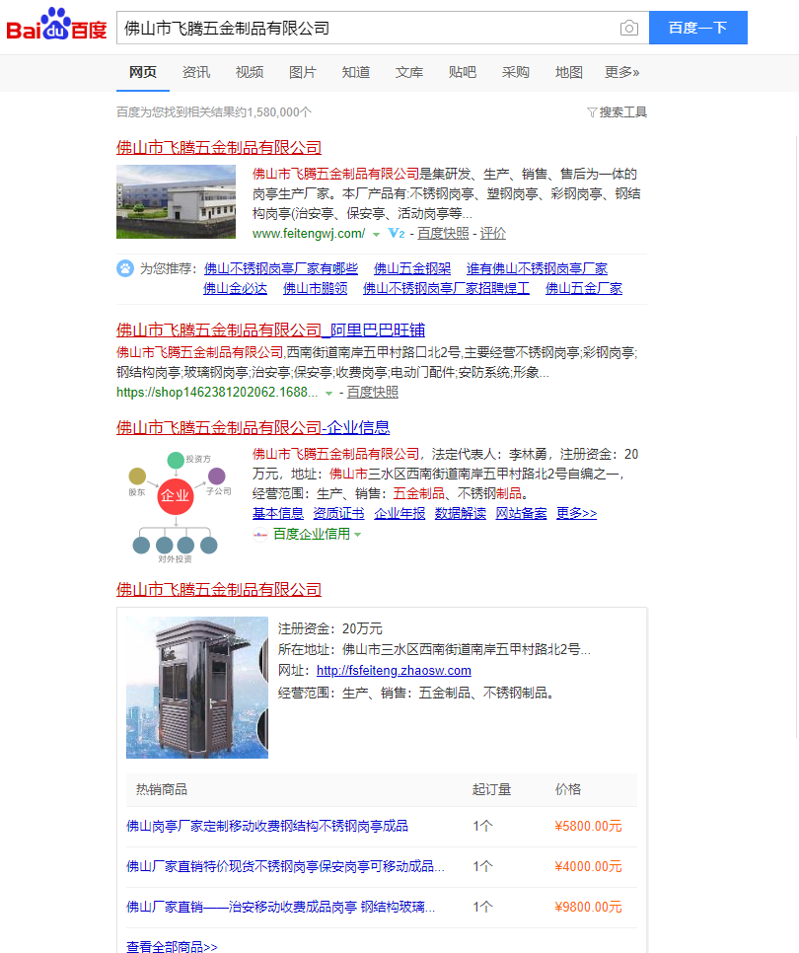Screen dimensions: 799x953
Task: Open 佛山不锈钢岗亭厂家有哪些 suggestion
Action: (x=281, y=268)
